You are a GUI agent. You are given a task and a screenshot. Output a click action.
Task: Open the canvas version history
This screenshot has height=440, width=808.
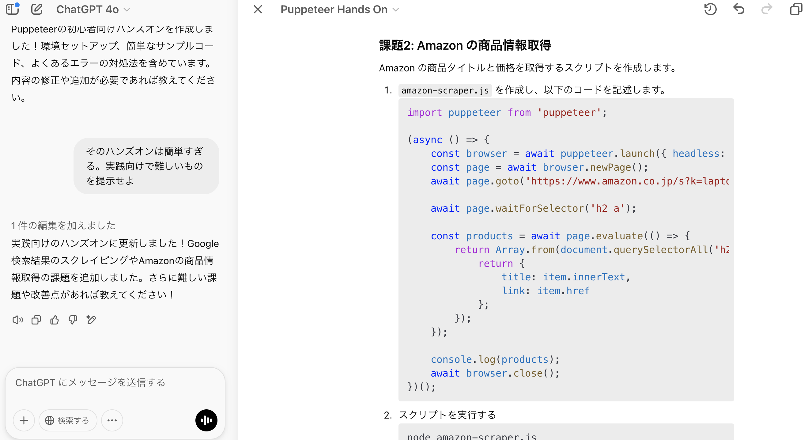(711, 9)
